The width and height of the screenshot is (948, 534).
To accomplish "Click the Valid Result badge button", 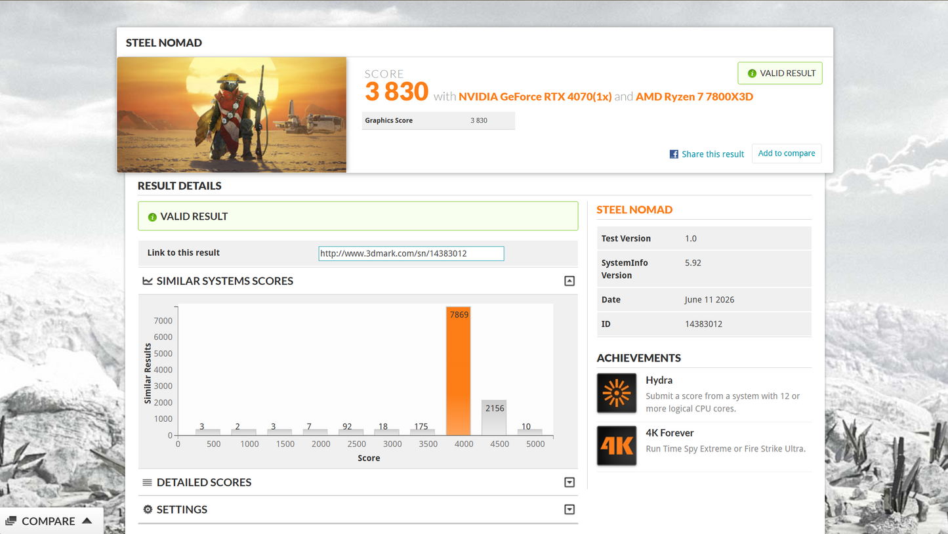I will coord(780,73).
